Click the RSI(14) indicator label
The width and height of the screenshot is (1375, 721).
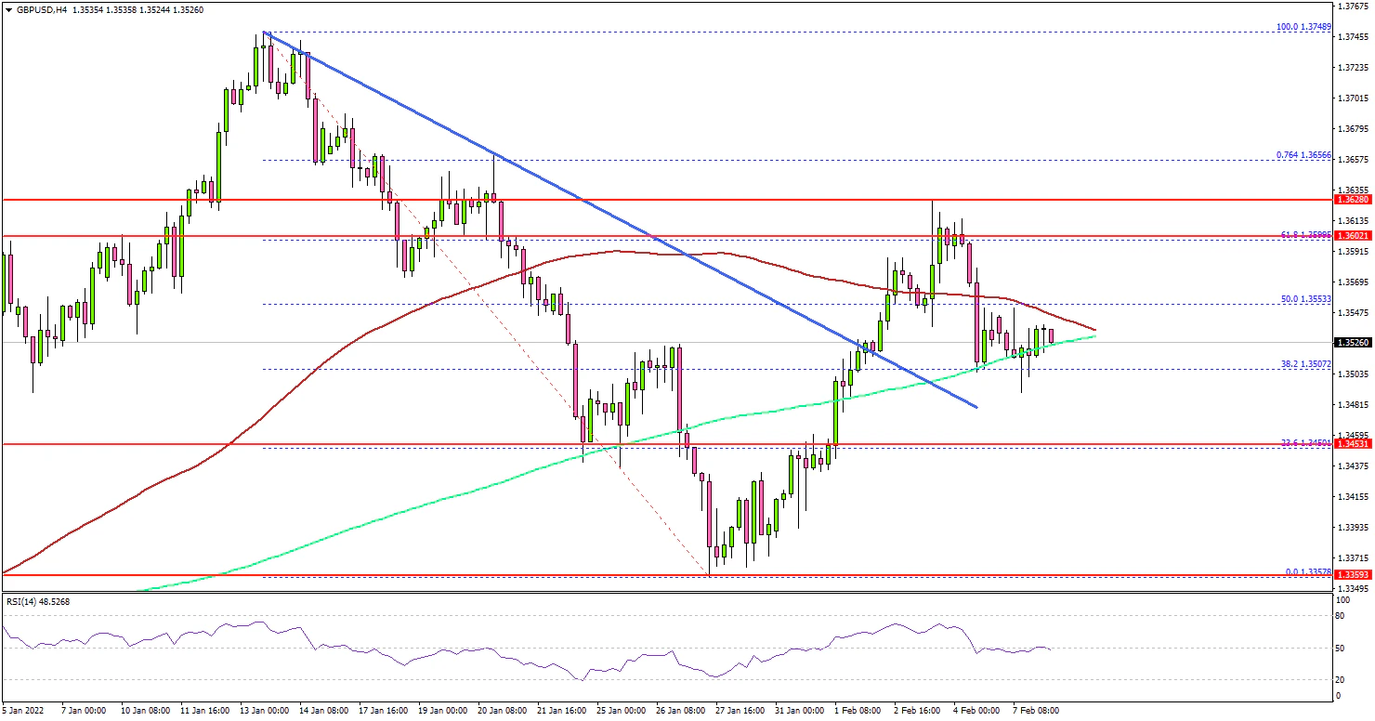(x=36, y=601)
